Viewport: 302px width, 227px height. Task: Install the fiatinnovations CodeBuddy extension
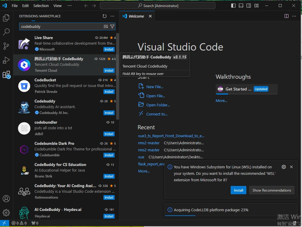coord(109,197)
